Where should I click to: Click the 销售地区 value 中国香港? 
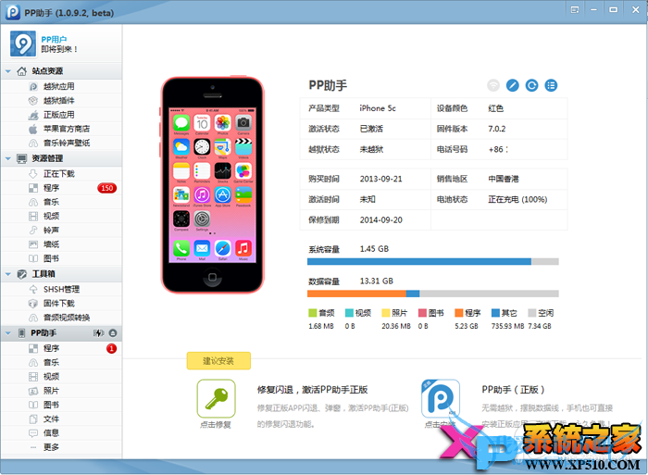(x=504, y=179)
